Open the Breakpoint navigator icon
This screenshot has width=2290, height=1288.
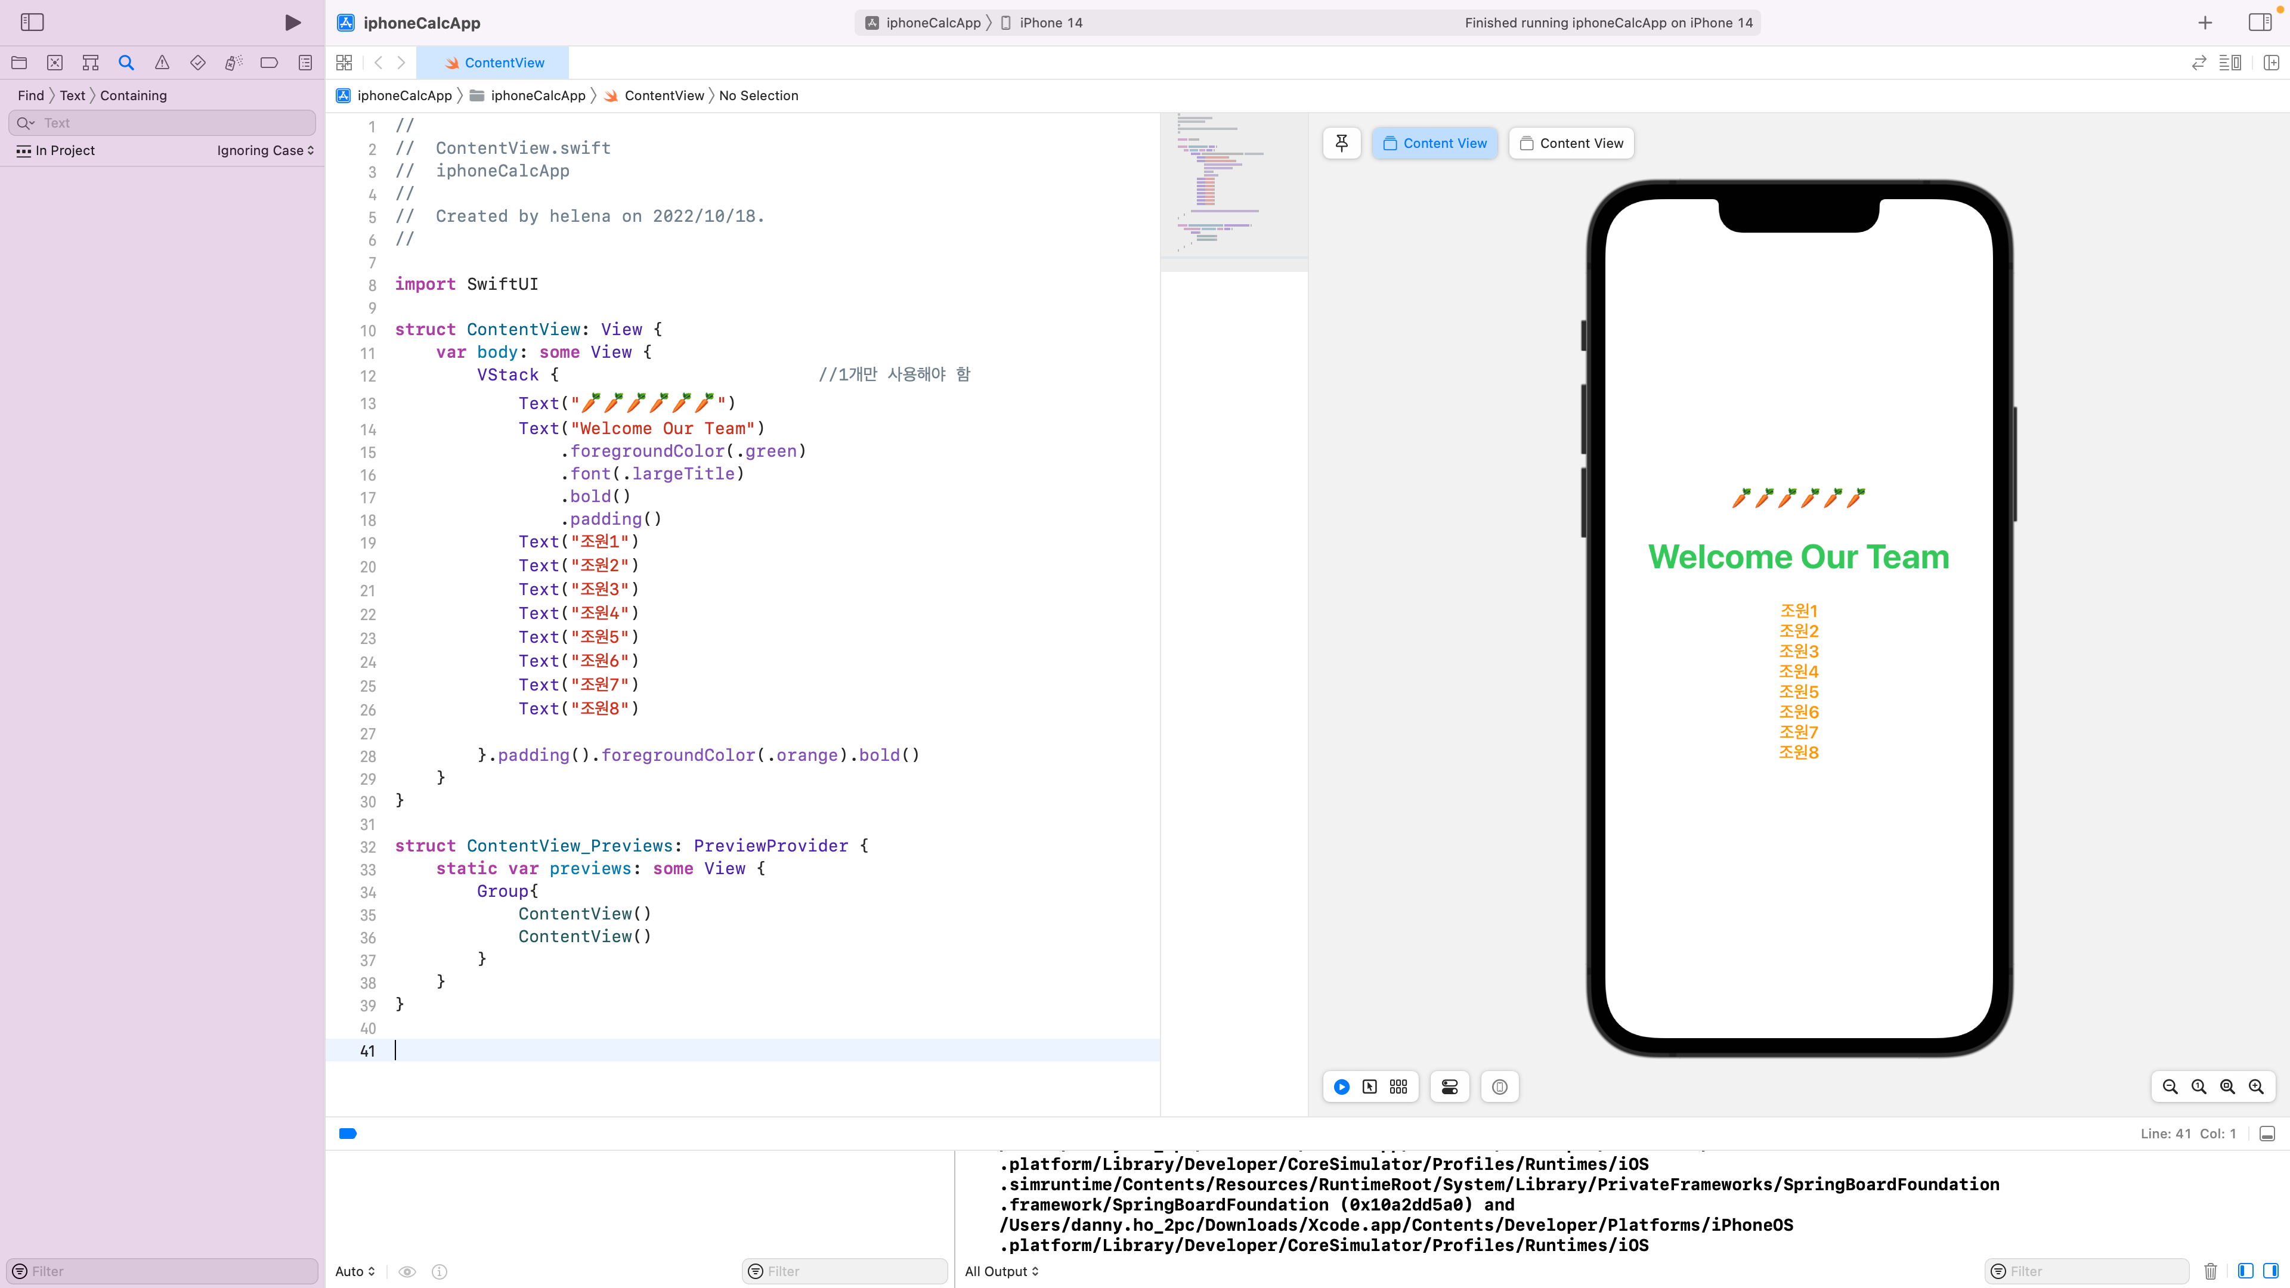(x=270, y=62)
